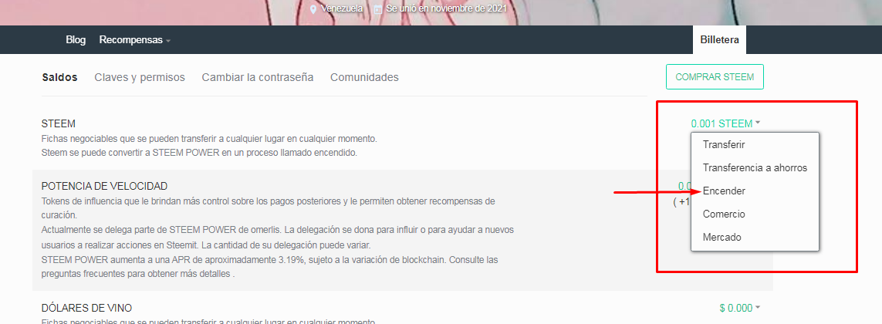Select the Saldos tab
Viewport: 882px width, 324px height.
[59, 78]
